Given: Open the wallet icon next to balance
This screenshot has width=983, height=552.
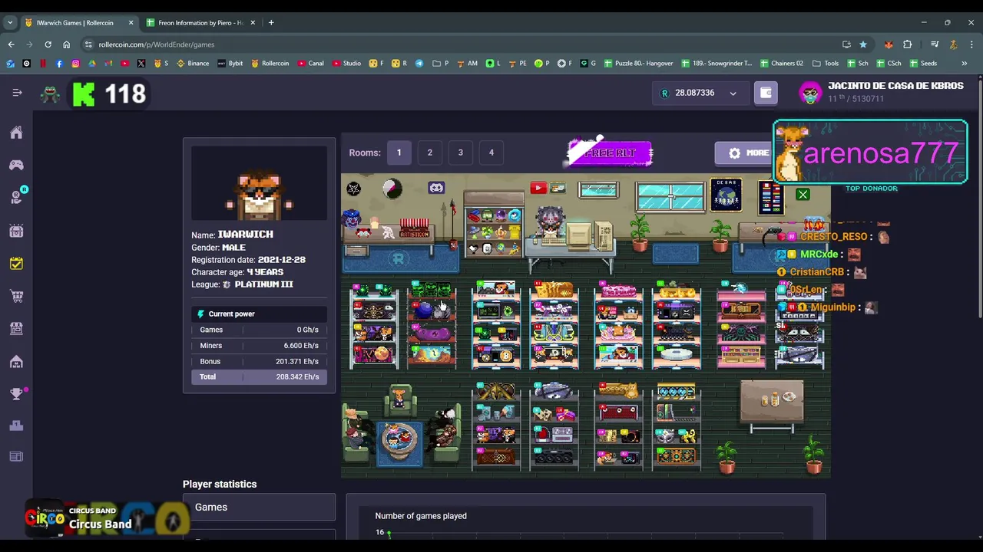Looking at the screenshot, I should coord(766,93).
